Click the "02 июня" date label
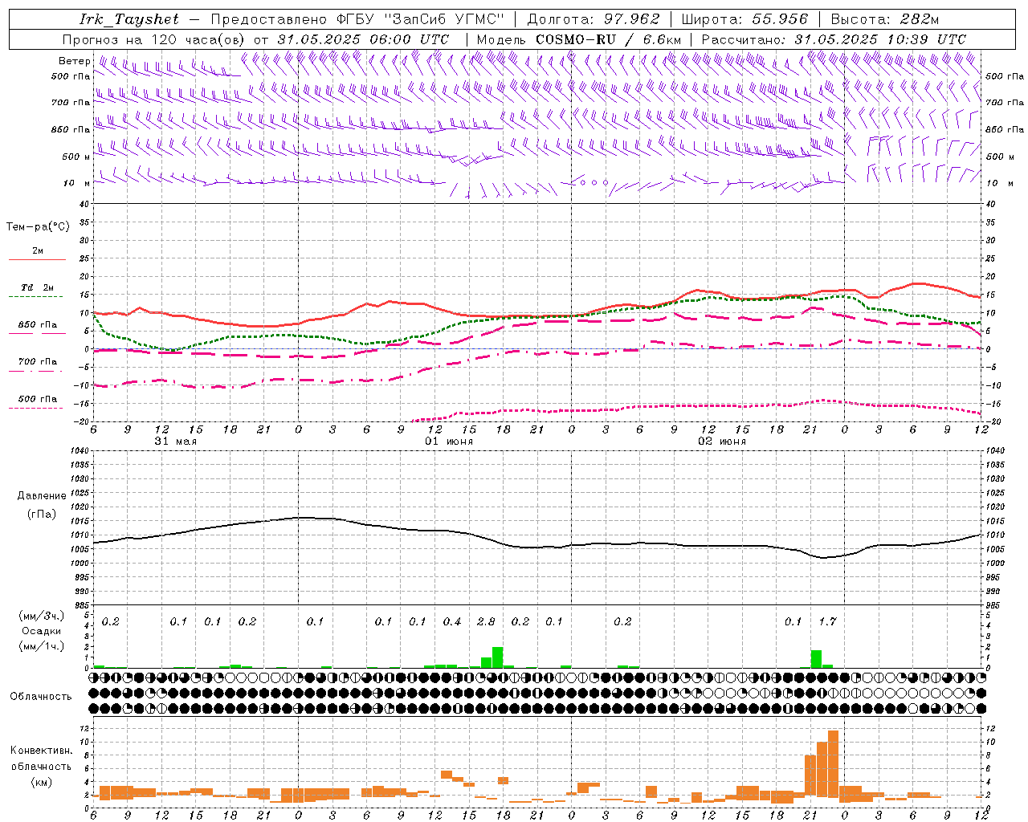Viewport: 1028px width, 822px height. [722, 442]
